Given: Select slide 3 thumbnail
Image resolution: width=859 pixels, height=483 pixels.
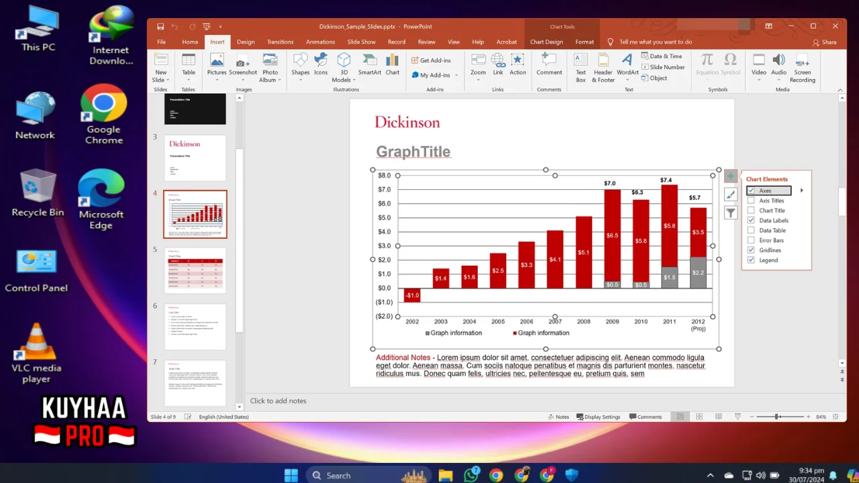Looking at the screenshot, I should 195,158.
